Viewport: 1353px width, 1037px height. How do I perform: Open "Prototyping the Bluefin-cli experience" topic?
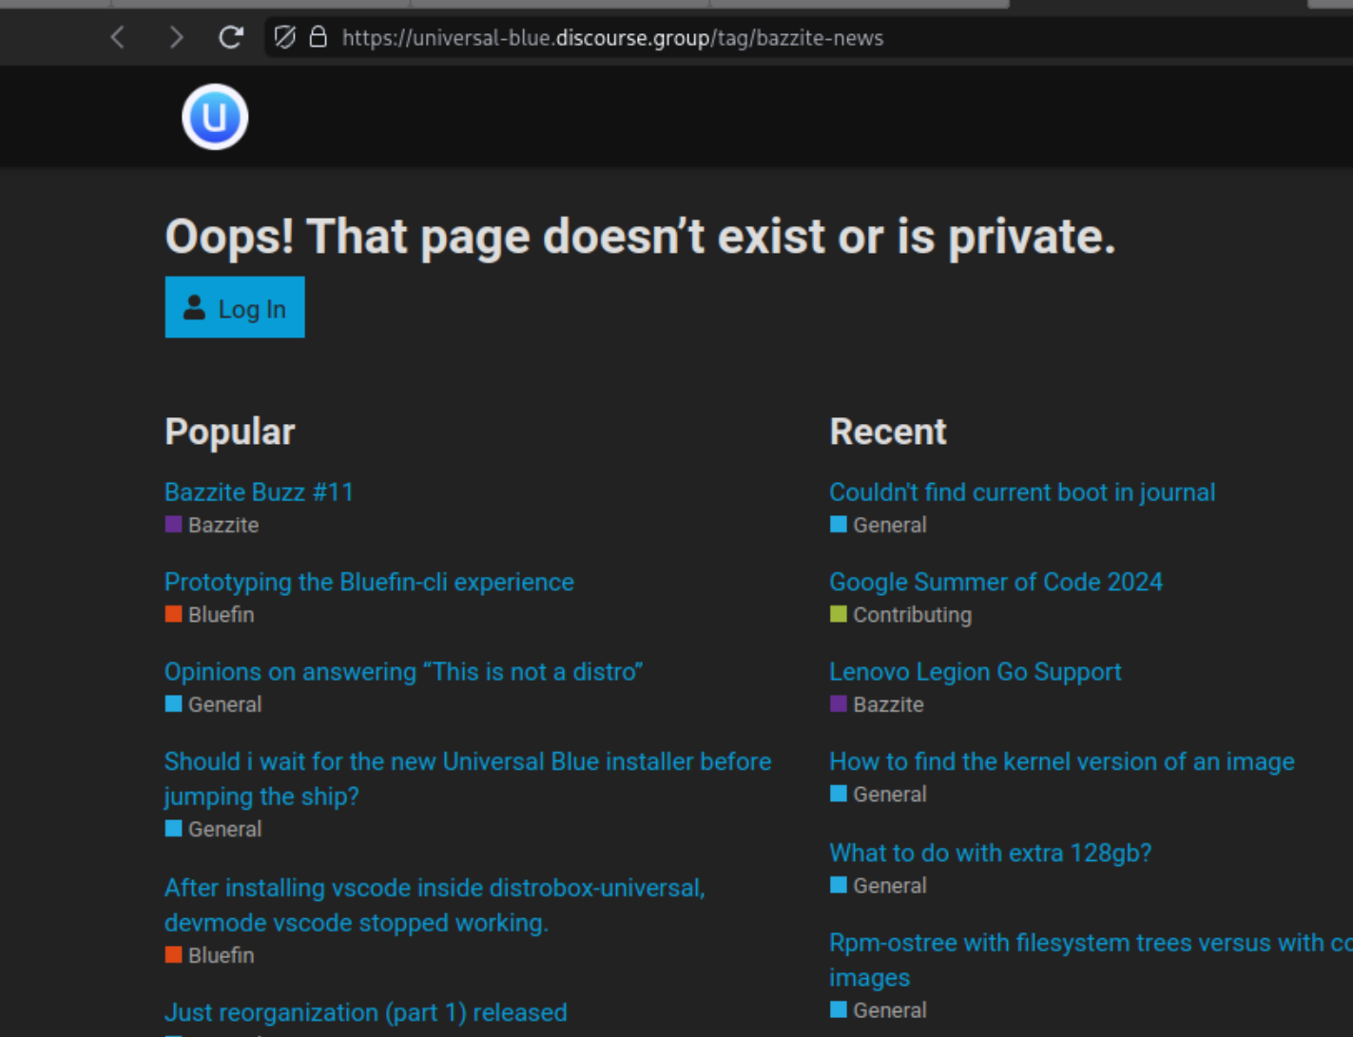pos(369,582)
